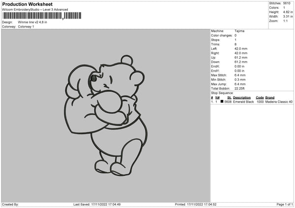
Task: Click the Production Worksheet title
Action: [27, 4]
